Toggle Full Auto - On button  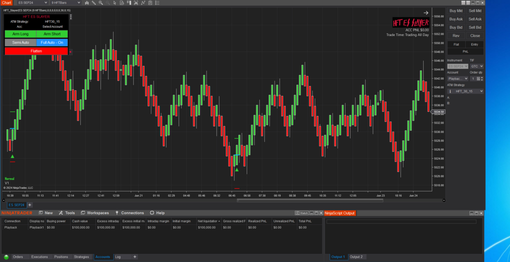(52, 43)
